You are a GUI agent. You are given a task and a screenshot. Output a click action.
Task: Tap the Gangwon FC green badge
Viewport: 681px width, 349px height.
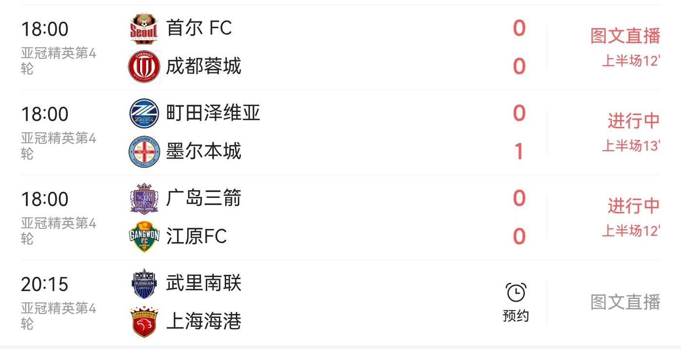[144, 237]
